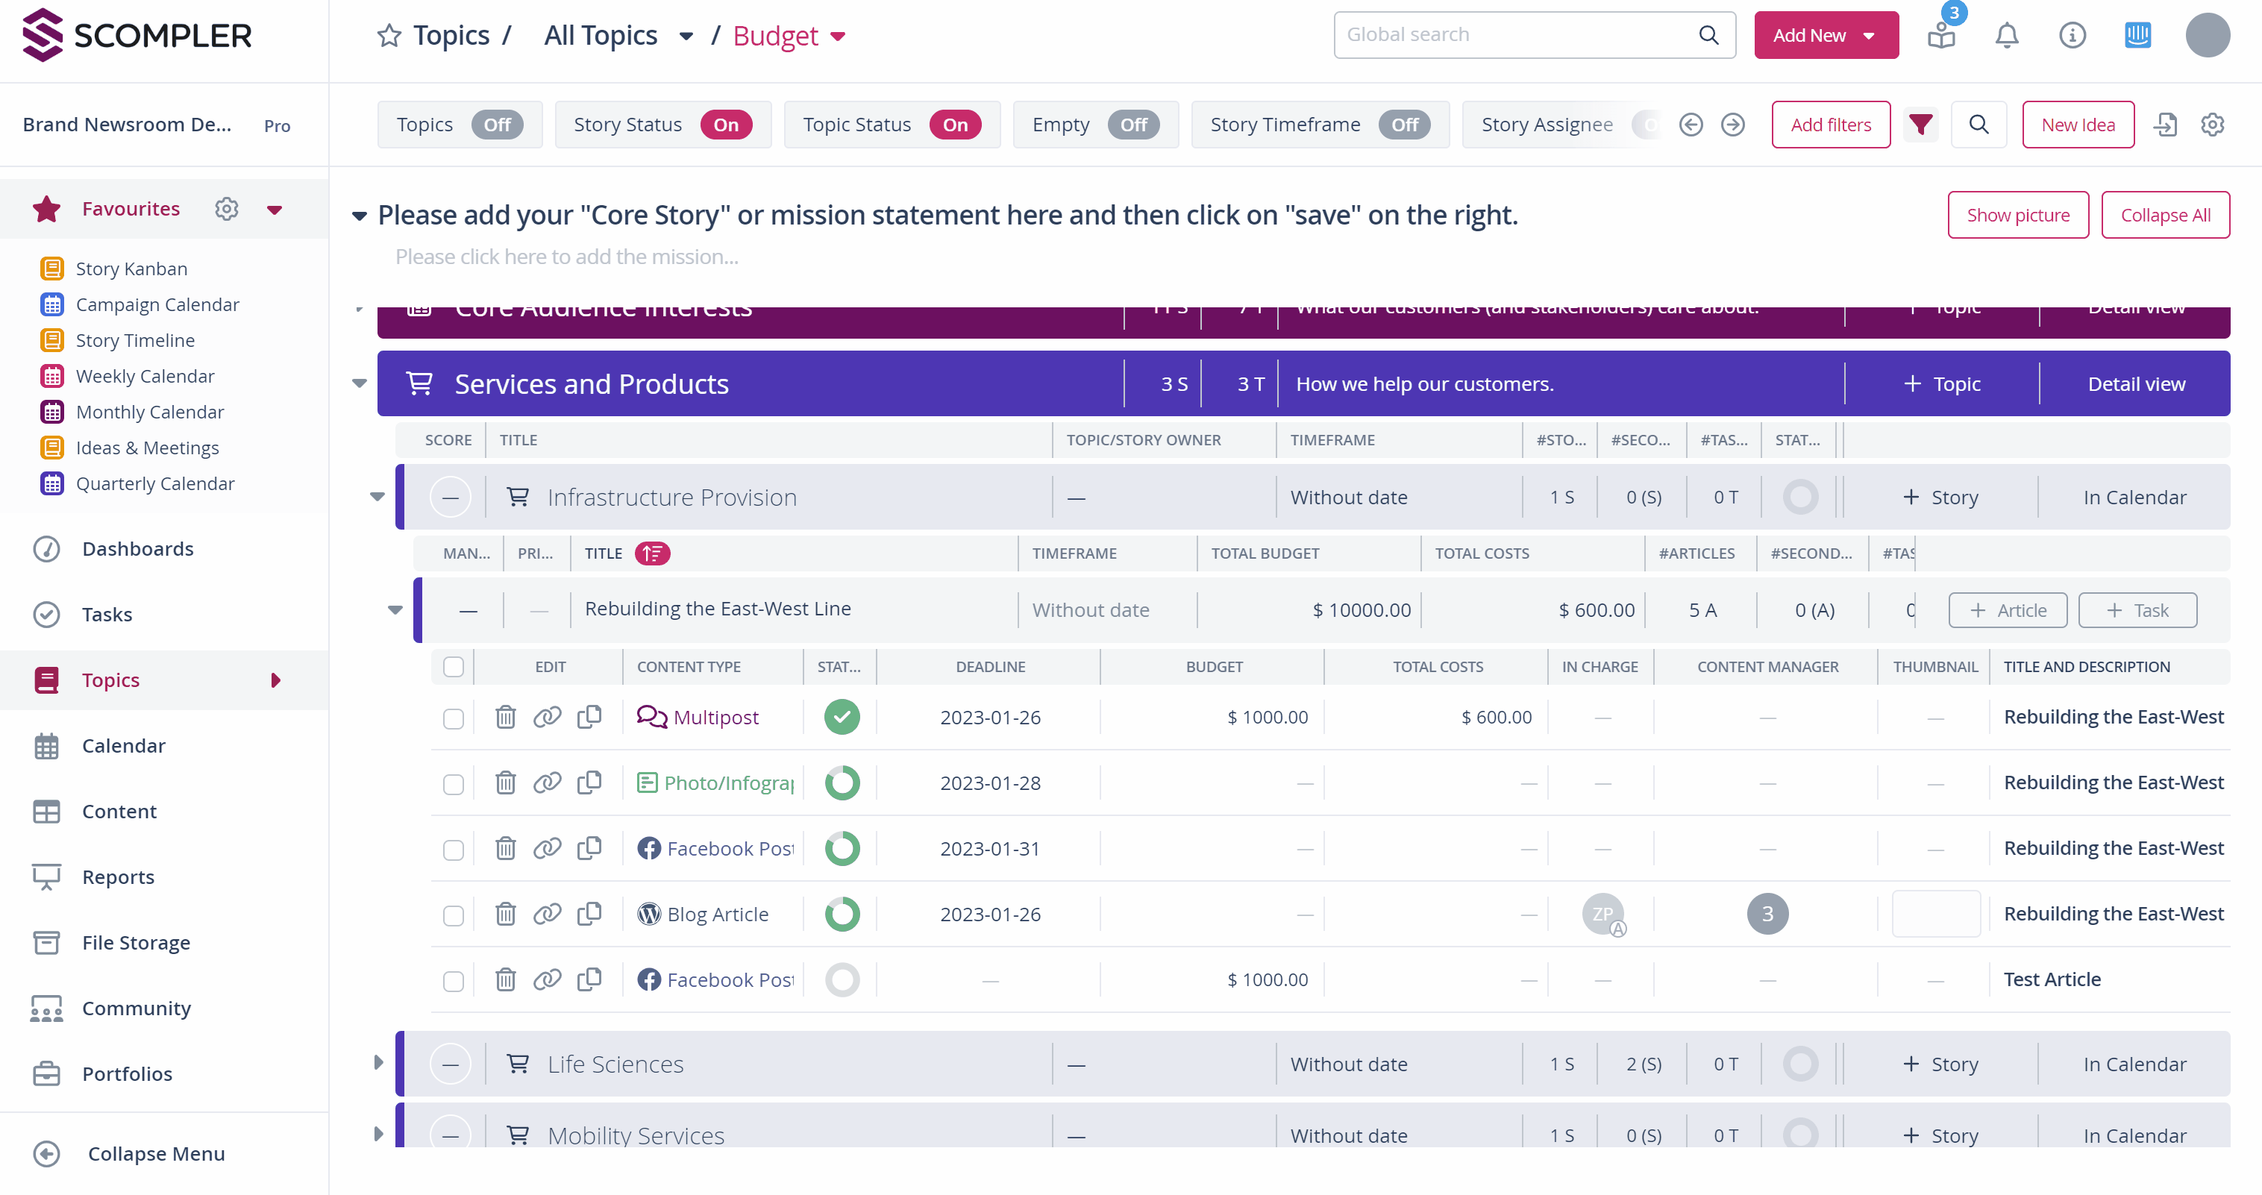
Task: Delete the Multipost article via trash icon
Action: pos(505,718)
